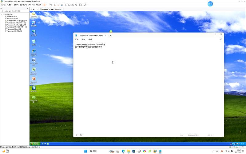Viewport: 246px width, 154px height.
Task: Show hidden system tray icons chevron
Action: 213,151
